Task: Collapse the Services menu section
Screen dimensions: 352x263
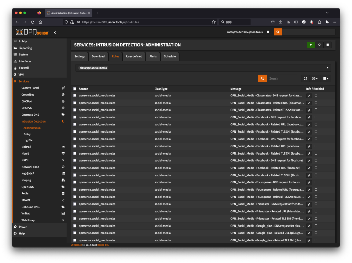Action: (24, 81)
